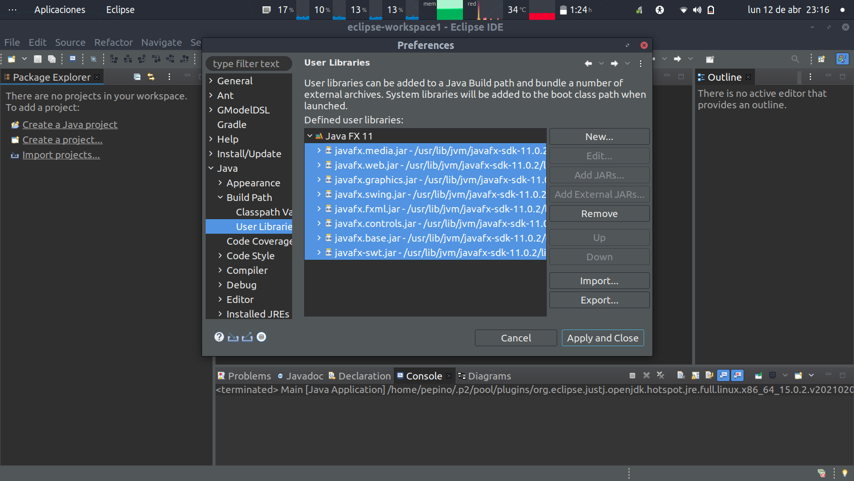Click the forward arrow in Preferences header
The image size is (854, 481).
coord(614,63)
